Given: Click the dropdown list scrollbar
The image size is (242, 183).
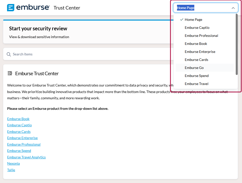Looking at the screenshot, I should coord(236,44).
